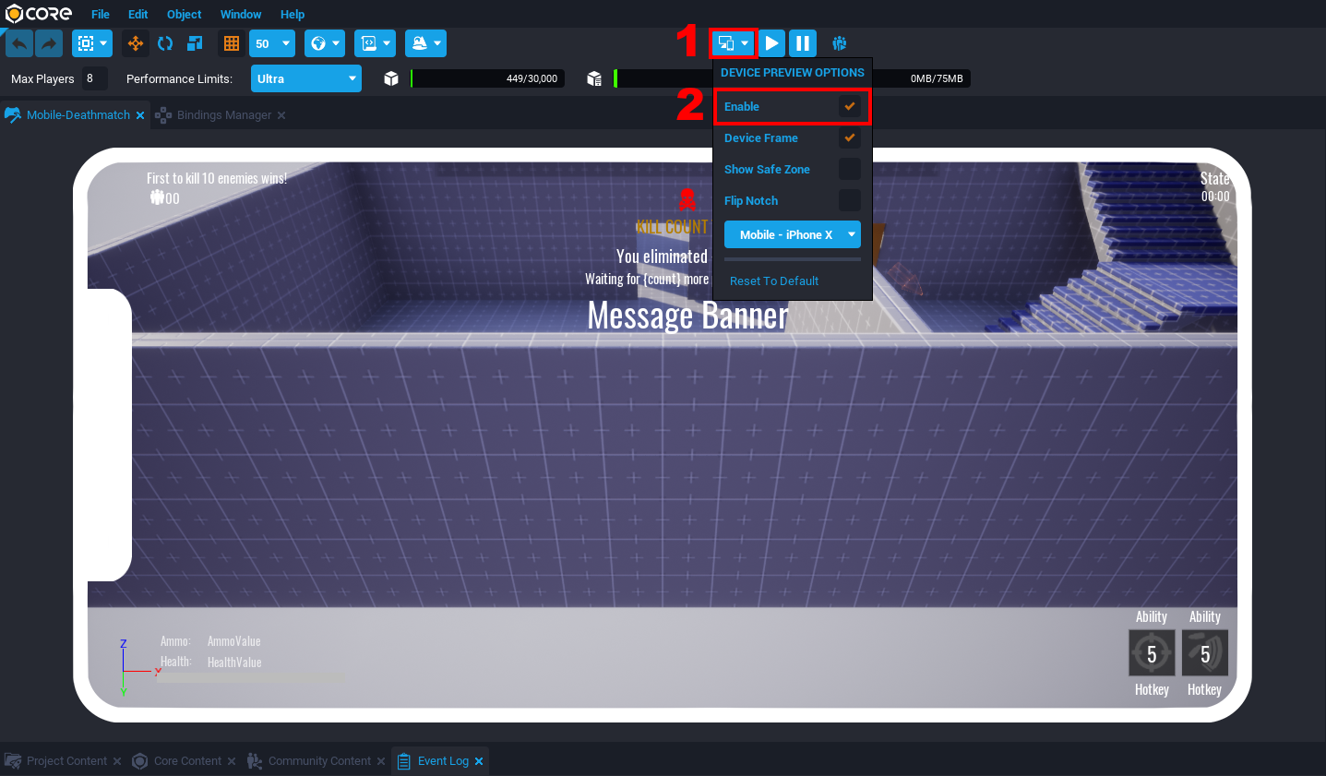
Task: Click the Redo arrow icon
Action: 49,43
